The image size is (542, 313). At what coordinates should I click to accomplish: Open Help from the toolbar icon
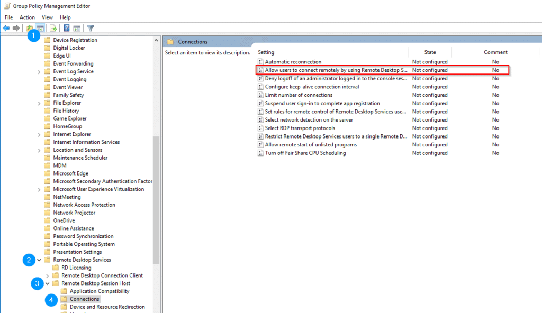coord(67,28)
